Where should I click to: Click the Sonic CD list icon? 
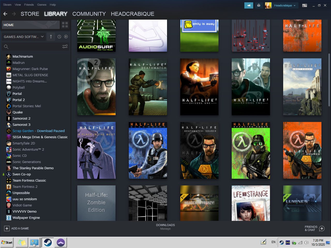click(x=9, y=156)
